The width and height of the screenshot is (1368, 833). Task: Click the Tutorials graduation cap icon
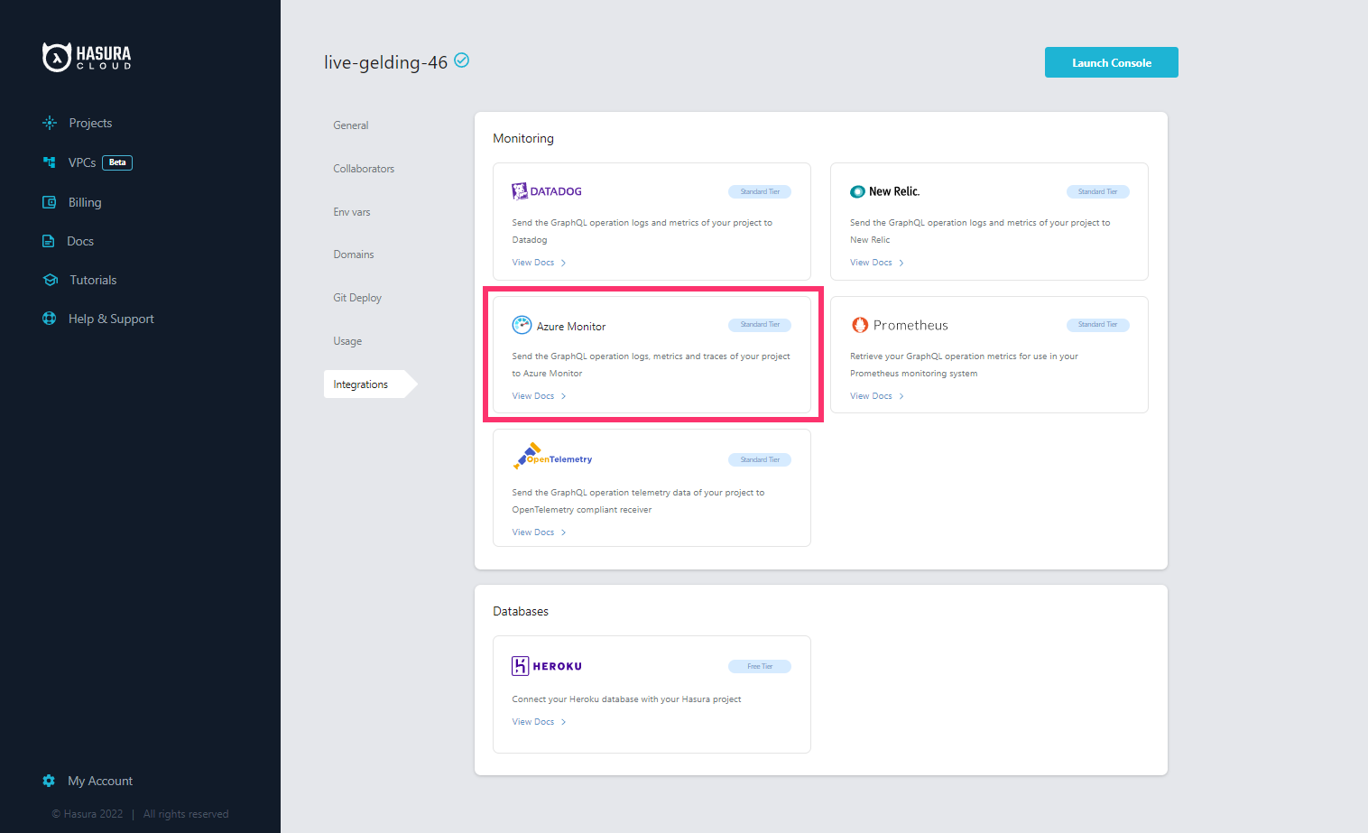50,280
